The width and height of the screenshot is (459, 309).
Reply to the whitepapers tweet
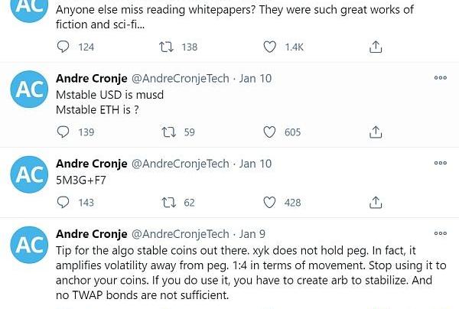[63, 47]
